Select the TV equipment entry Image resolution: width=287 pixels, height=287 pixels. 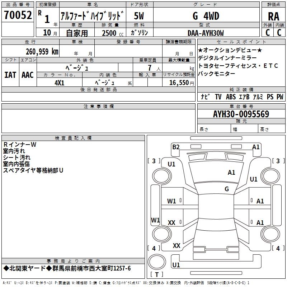pos(218,97)
